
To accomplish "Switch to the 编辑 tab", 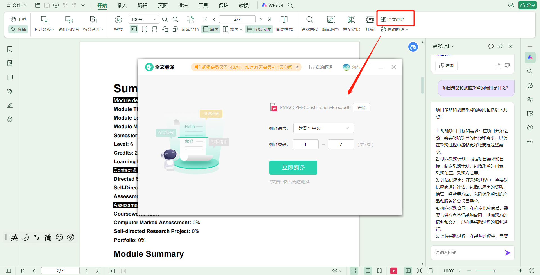I will click(x=143, y=5).
